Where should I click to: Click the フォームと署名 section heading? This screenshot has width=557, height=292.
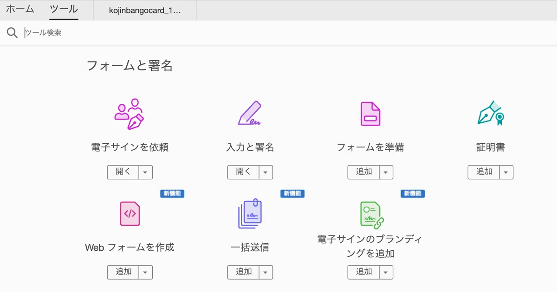pyautogui.click(x=130, y=66)
